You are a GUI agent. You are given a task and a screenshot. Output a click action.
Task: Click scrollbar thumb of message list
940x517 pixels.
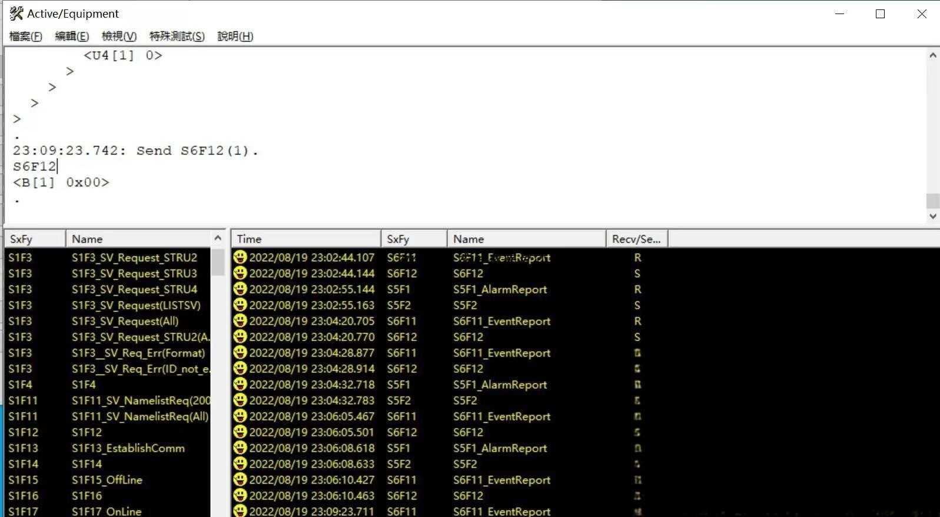coord(218,262)
